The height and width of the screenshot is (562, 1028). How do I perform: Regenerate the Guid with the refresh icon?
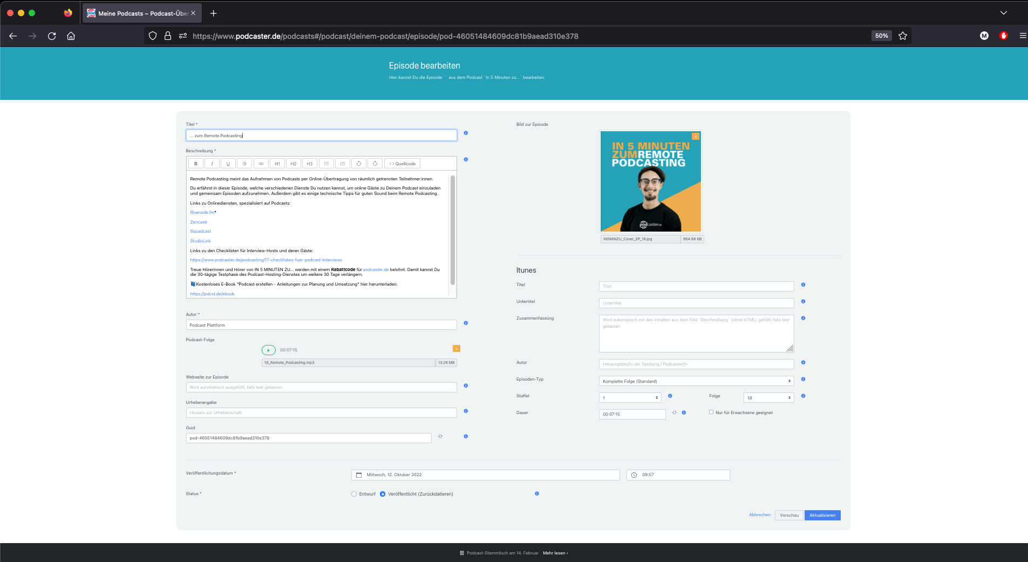coord(441,436)
